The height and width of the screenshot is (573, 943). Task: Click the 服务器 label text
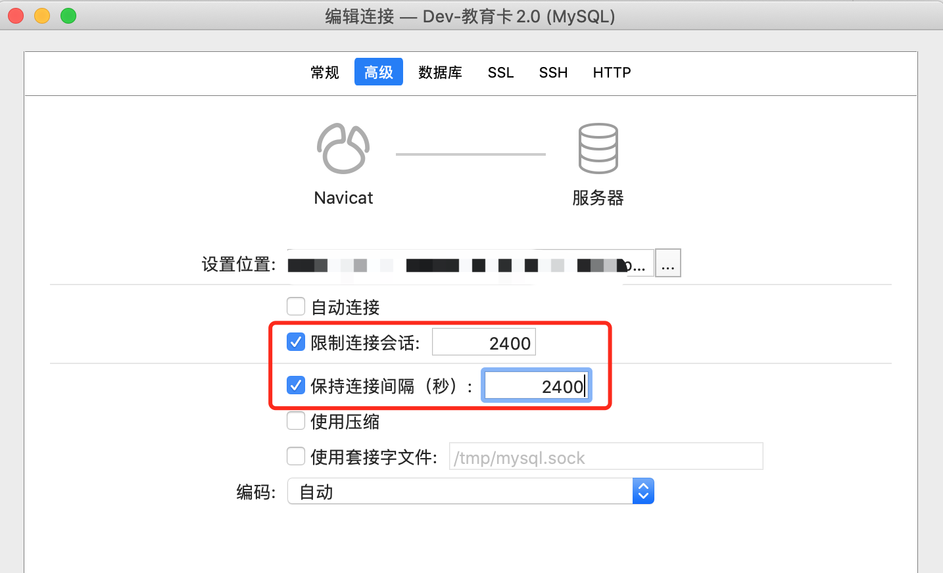[x=598, y=198]
